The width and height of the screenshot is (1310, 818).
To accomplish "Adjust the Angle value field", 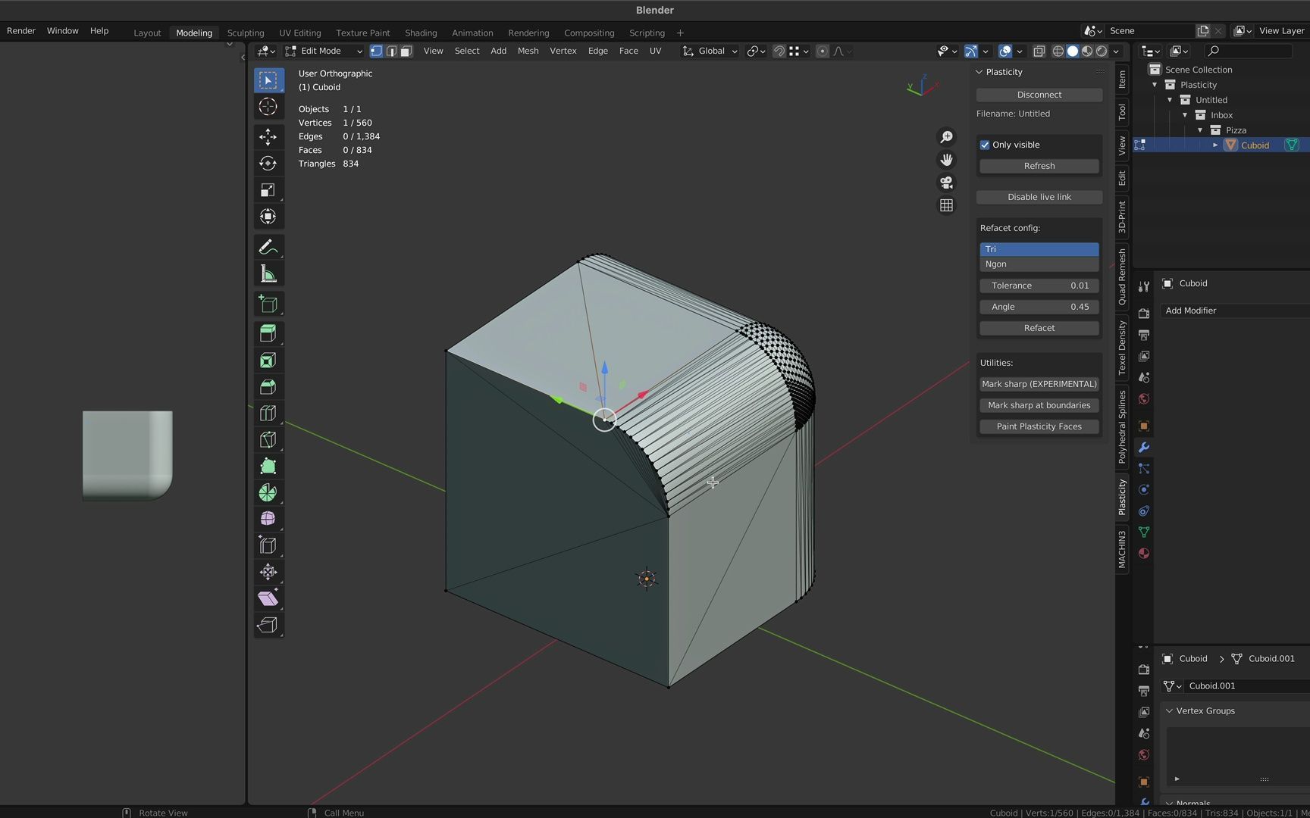I will [x=1039, y=307].
